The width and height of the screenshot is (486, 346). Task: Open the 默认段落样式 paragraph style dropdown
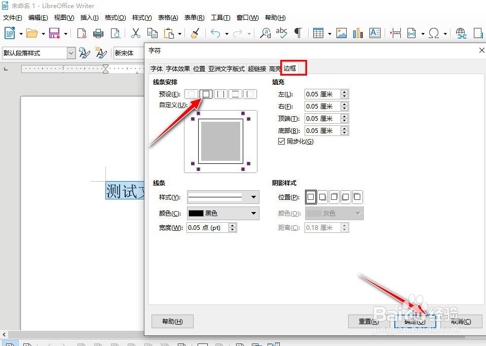(x=71, y=53)
